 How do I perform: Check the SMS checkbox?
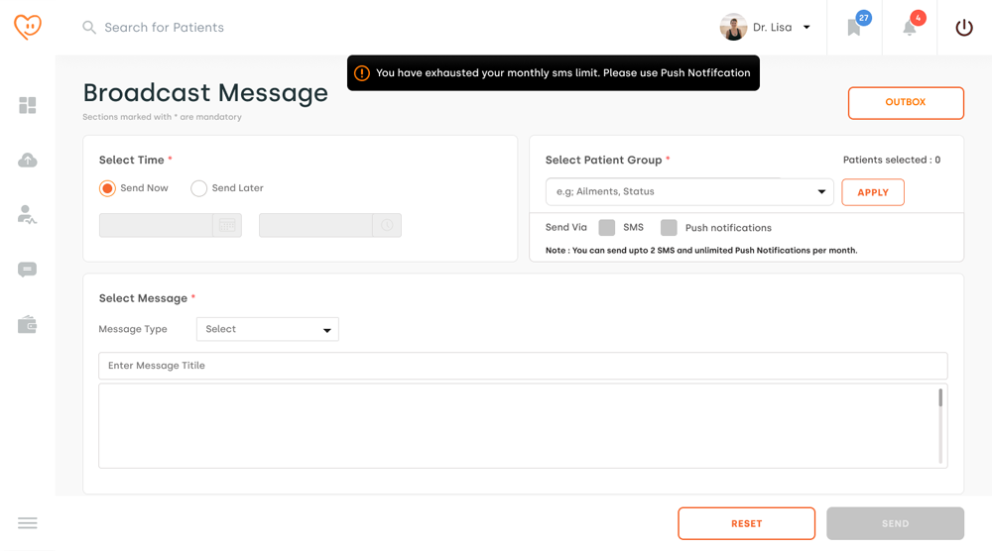tap(607, 228)
